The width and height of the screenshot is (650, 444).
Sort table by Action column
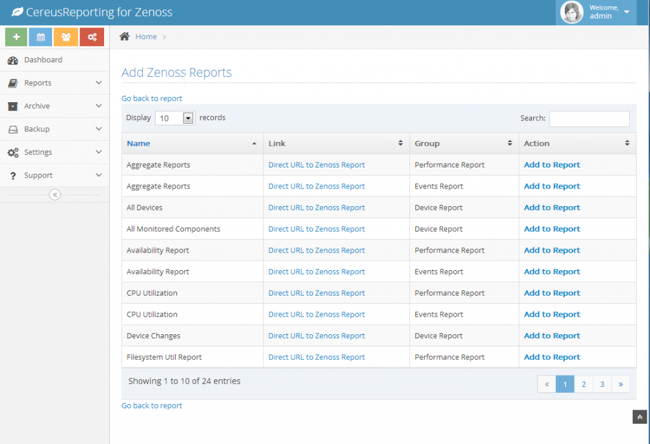[x=578, y=143]
